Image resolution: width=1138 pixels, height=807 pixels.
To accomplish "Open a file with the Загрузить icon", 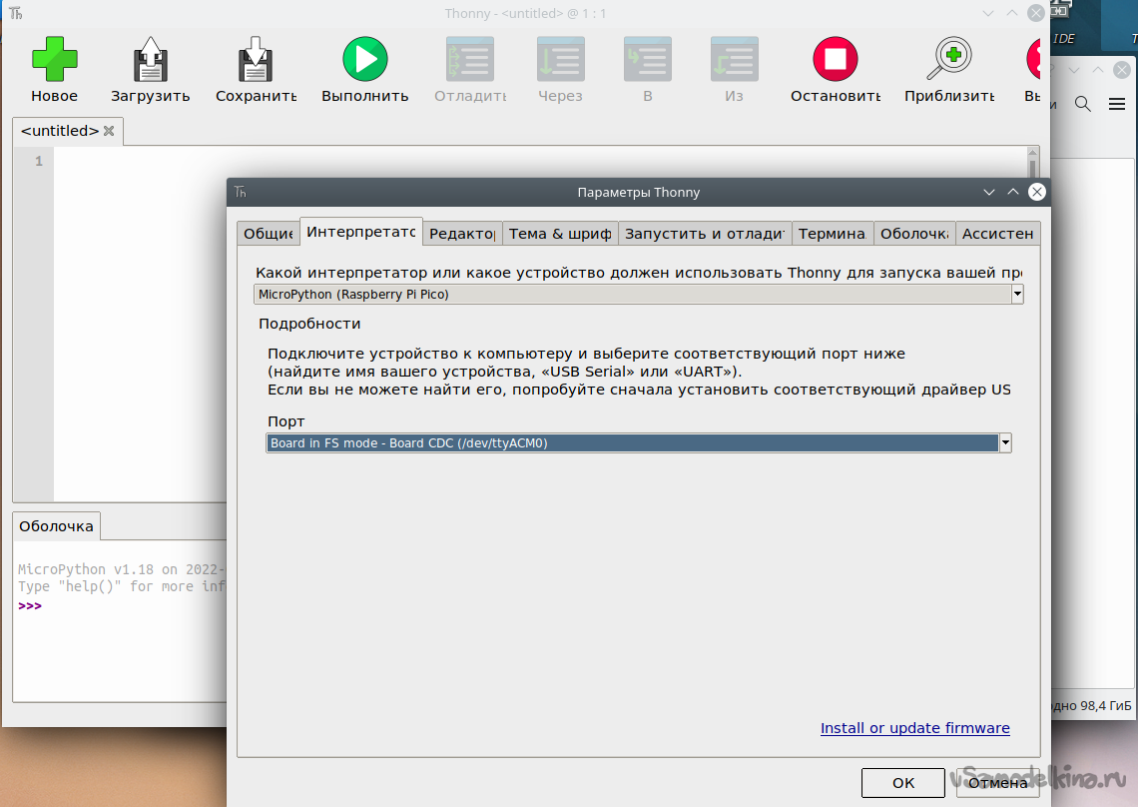I will [150, 59].
